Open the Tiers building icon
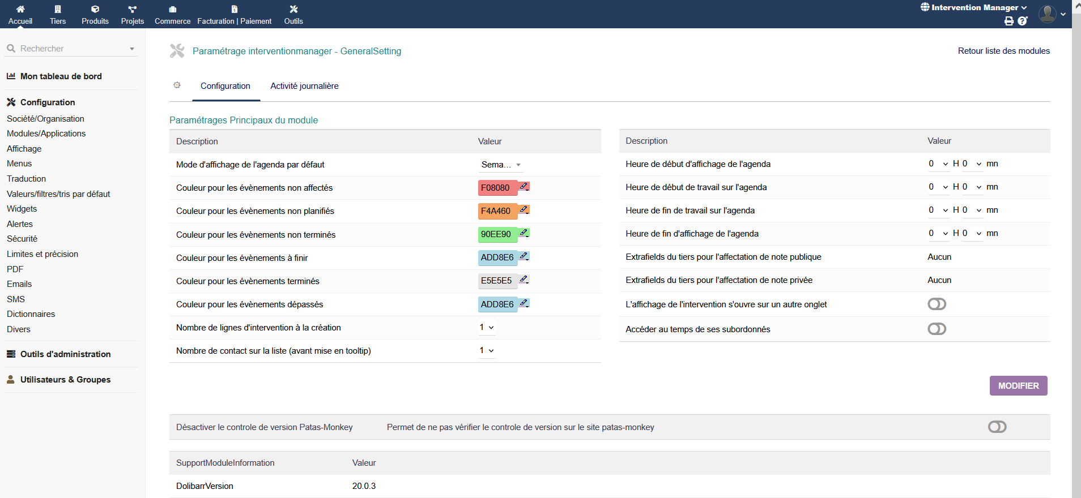 tap(58, 9)
